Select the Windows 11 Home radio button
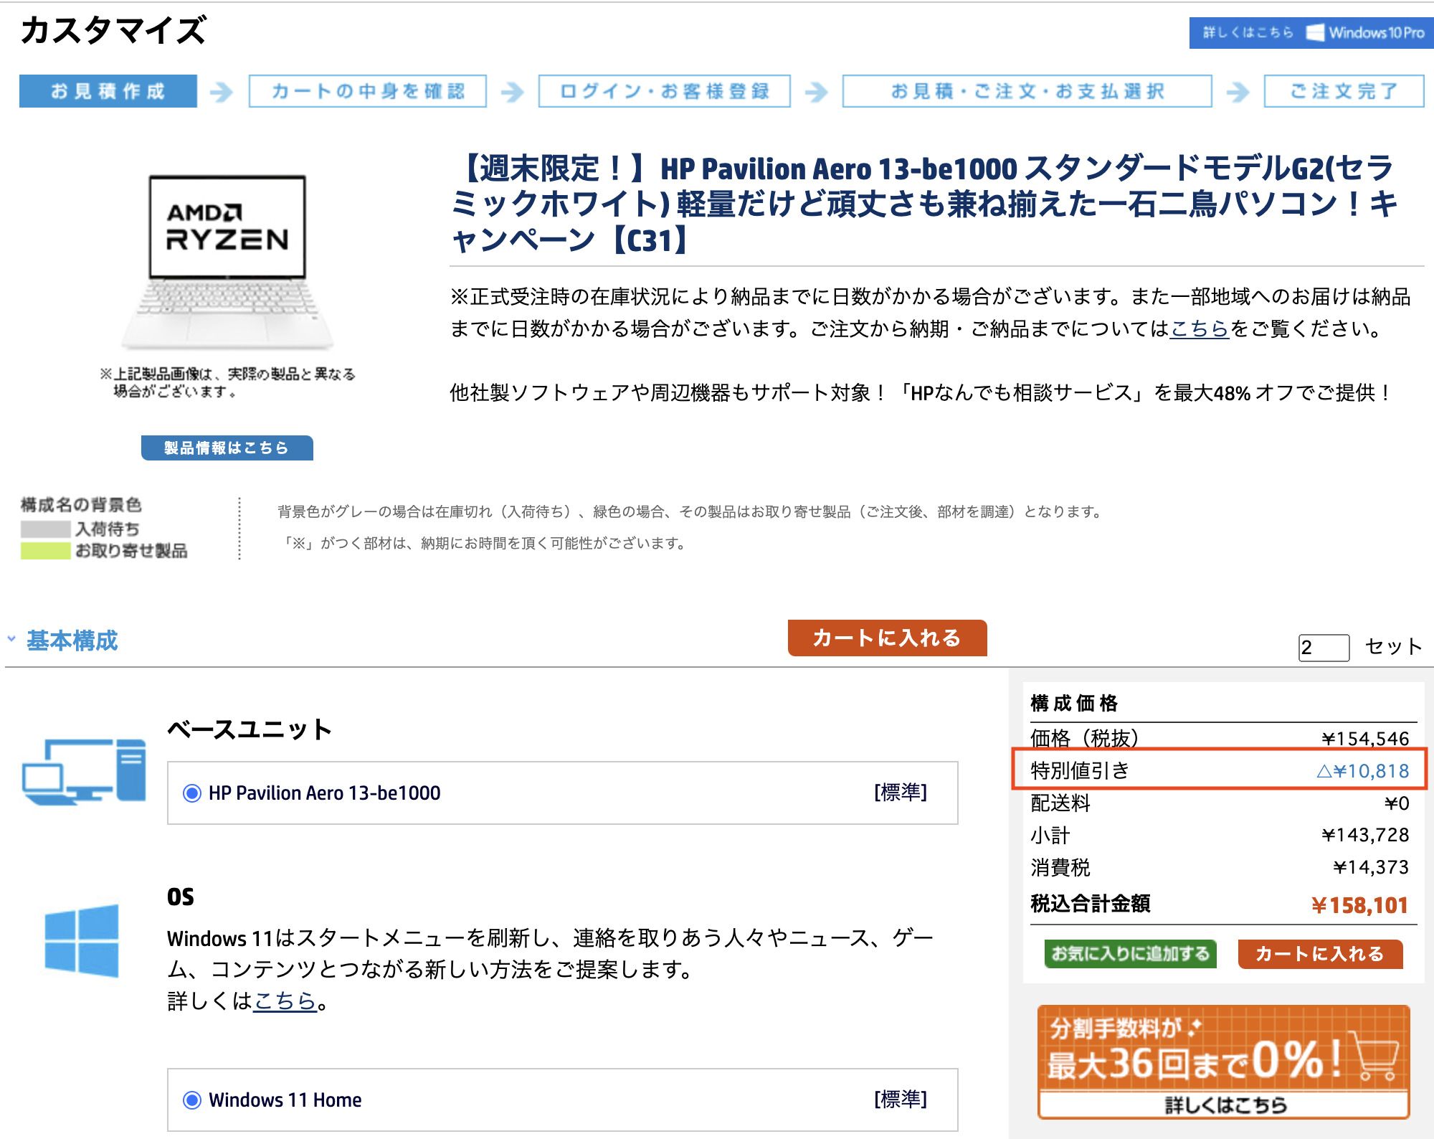The width and height of the screenshot is (1434, 1139). click(192, 1100)
